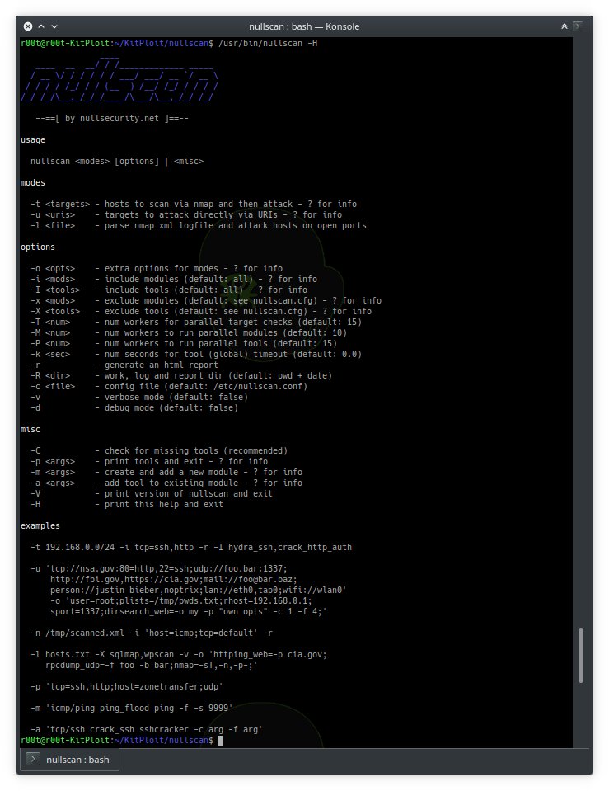609x791 pixels.
Task: Click the nullscan ASCII art banner
Action: point(119,80)
